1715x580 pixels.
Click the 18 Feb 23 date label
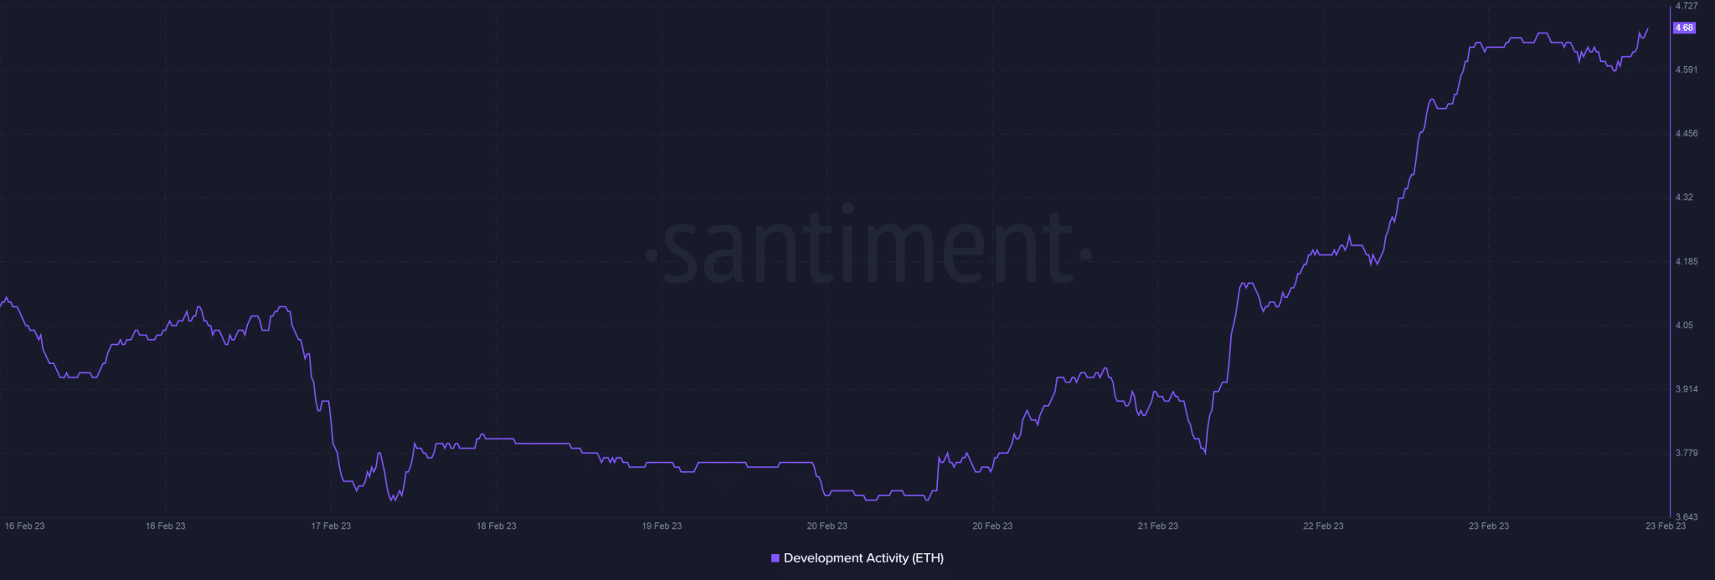coord(497,526)
